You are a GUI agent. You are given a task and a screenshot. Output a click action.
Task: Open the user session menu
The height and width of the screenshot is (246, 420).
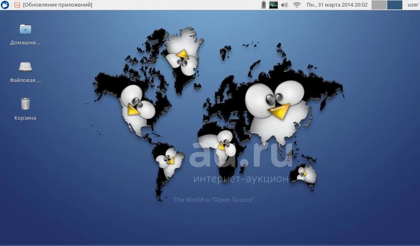click(413, 5)
